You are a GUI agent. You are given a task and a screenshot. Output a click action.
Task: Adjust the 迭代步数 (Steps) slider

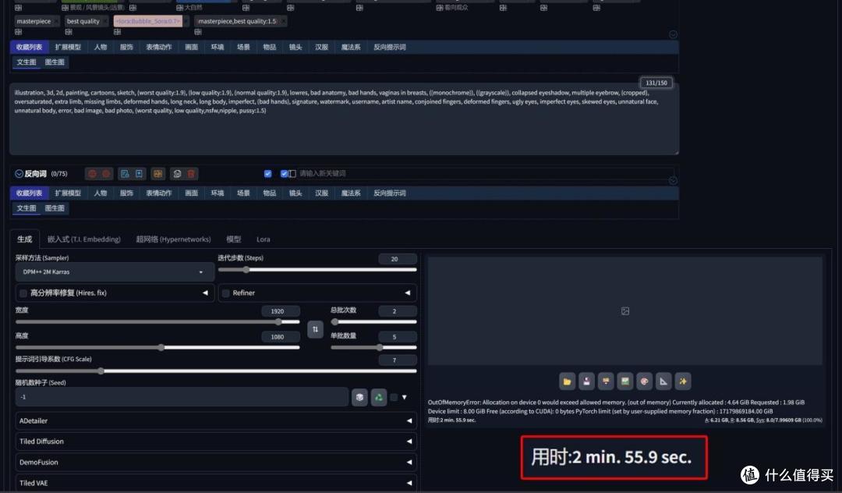click(x=317, y=270)
